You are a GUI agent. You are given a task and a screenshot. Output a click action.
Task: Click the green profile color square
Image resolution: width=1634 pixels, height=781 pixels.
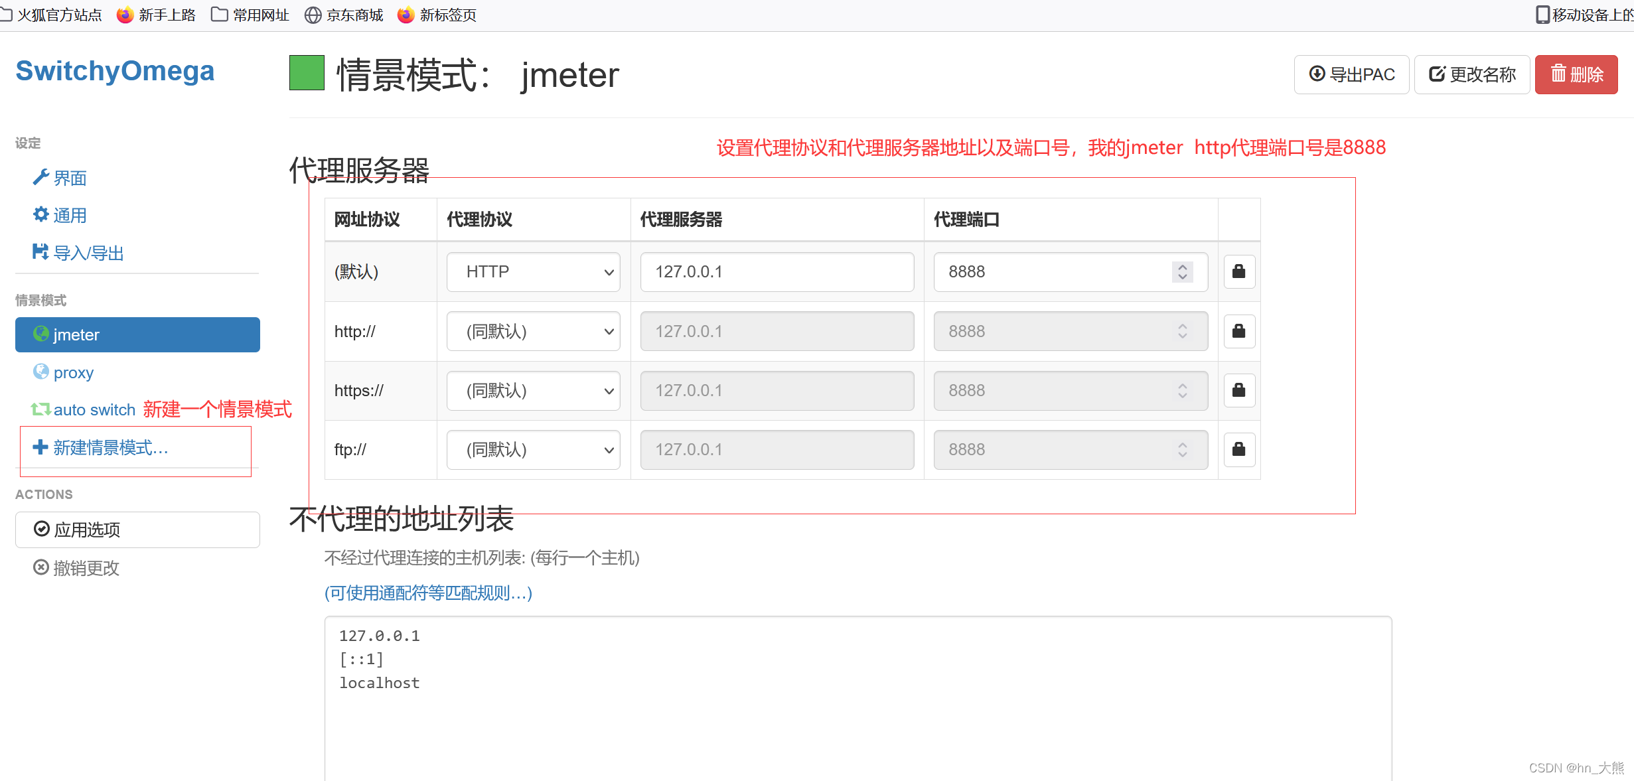[307, 73]
